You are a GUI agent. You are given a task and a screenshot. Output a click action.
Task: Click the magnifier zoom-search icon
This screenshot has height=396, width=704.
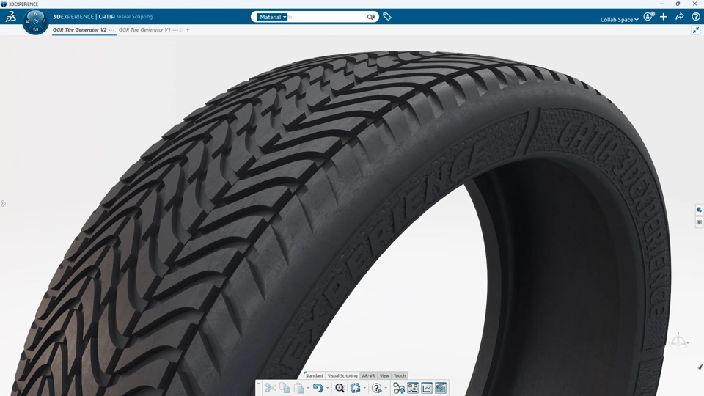point(340,388)
